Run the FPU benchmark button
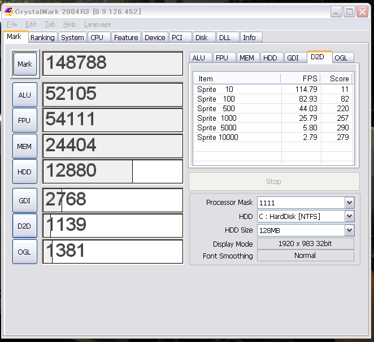The image size is (374, 342). coord(25,120)
